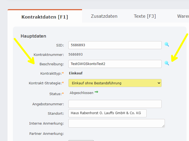This screenshot has width=189, height=141.
Task: Switch to the Kontraktdaten [F1] tab
Action: click(45, 17)
